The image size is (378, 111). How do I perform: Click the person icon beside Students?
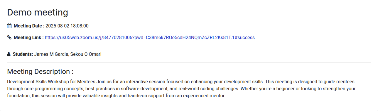point(9,54)
